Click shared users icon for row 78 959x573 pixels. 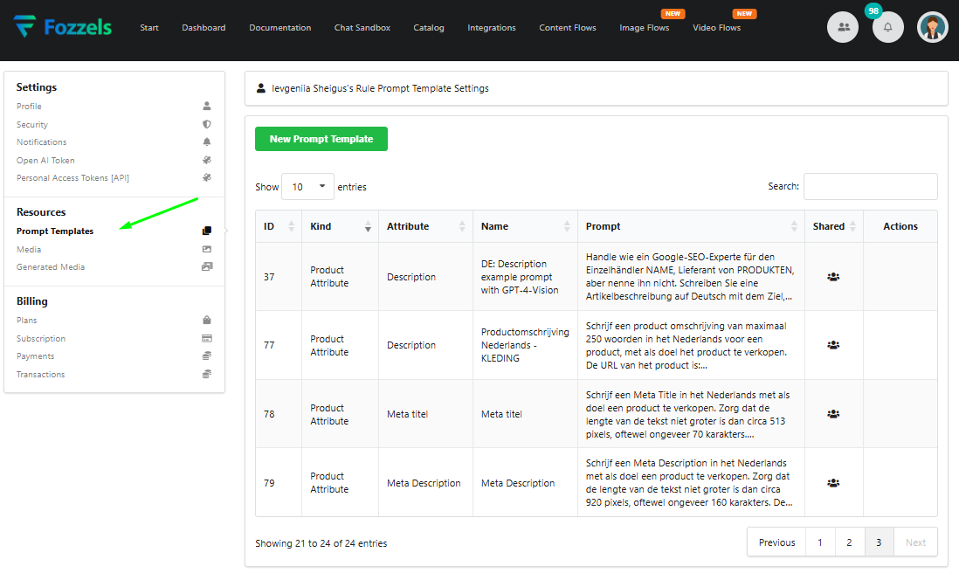(833, 414)
